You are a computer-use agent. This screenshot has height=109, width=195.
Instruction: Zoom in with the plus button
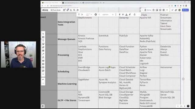point(185,106)
